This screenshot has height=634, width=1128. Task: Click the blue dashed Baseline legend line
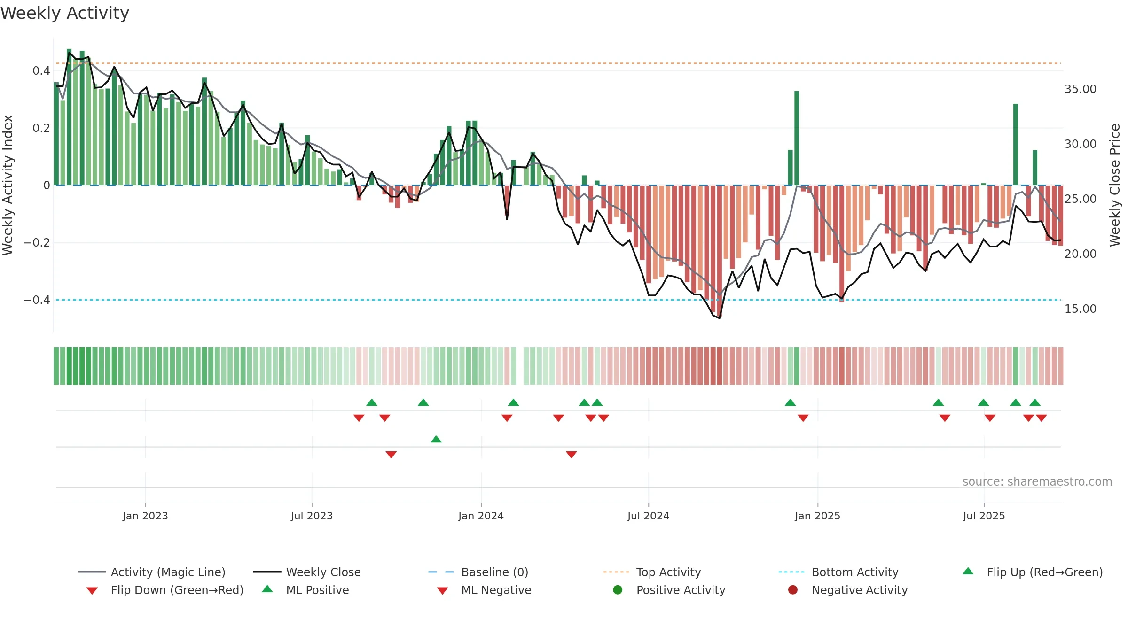click(441, 572)
